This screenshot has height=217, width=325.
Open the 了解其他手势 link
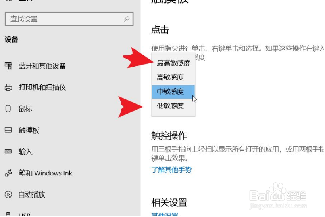[x=171, y=170]
